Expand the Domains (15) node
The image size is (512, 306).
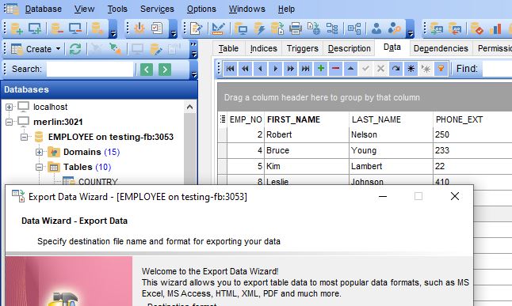click(x=39, y=152)
